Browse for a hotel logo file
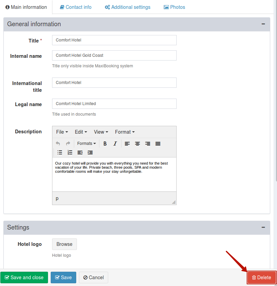Screen dimensions: 277x286 pyautogui.click(x=64, y=244)
